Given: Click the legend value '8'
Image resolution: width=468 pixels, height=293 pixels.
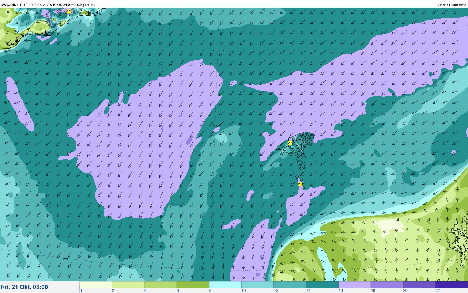Looking at the screenshot, I should point(210,290).
